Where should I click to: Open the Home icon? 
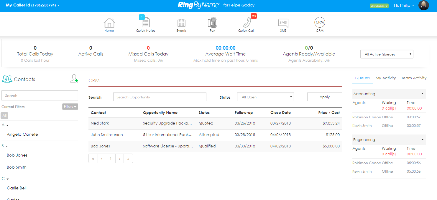pyautogui.click(x=109, y=23)
